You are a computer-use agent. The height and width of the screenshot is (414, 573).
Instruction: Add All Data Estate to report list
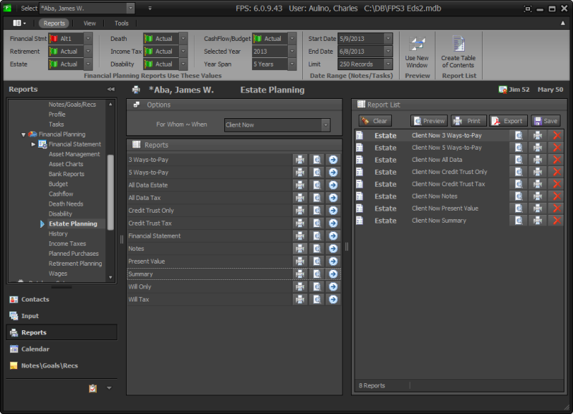333,185
